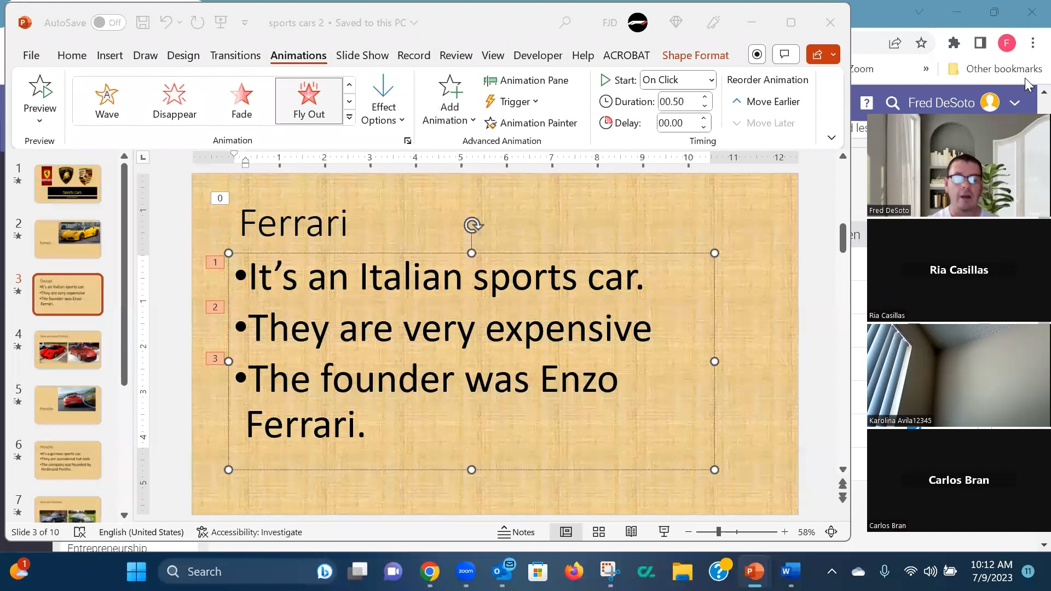This screenshot has height=591, width=1051.
Task: Open the Animation Pane
Action: [526, 80]
